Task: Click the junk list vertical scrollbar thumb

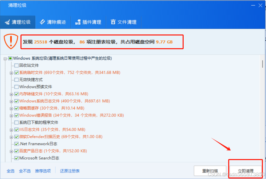Action: [262, 64]
